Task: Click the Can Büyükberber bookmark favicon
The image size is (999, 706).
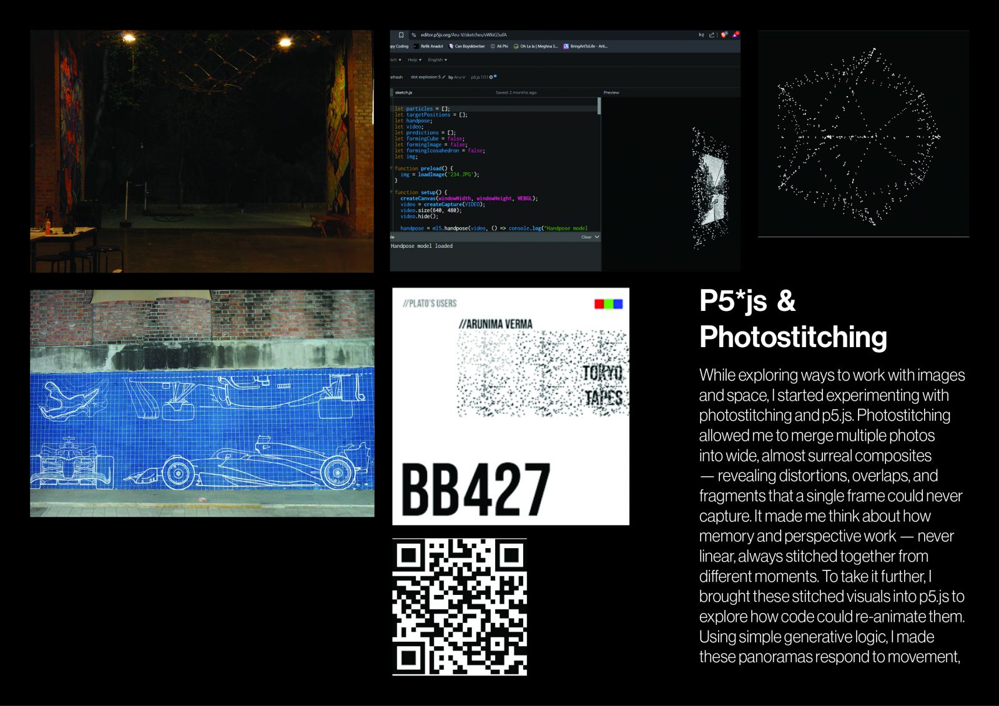Action: (451, 46)
